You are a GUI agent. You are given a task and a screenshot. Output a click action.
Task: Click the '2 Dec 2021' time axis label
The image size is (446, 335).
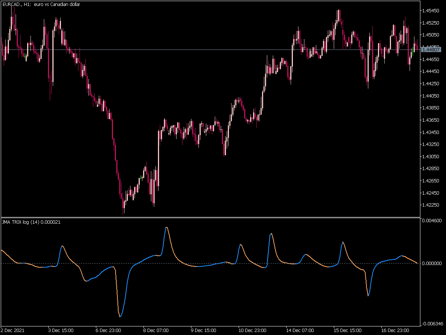[12, 330]
